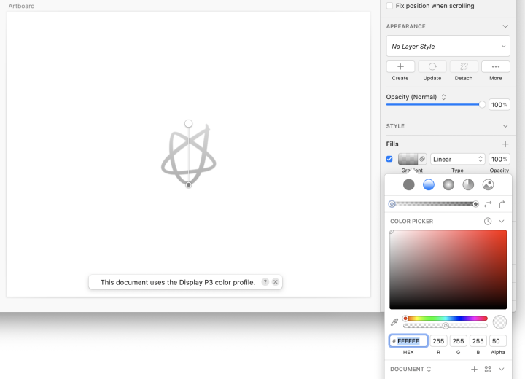
Task: Open More layer style options
Action: point(496,66)
